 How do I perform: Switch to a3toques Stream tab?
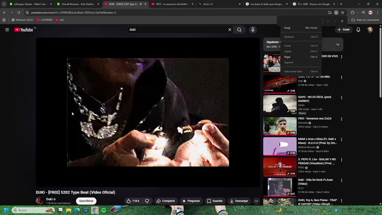point(30,4)
